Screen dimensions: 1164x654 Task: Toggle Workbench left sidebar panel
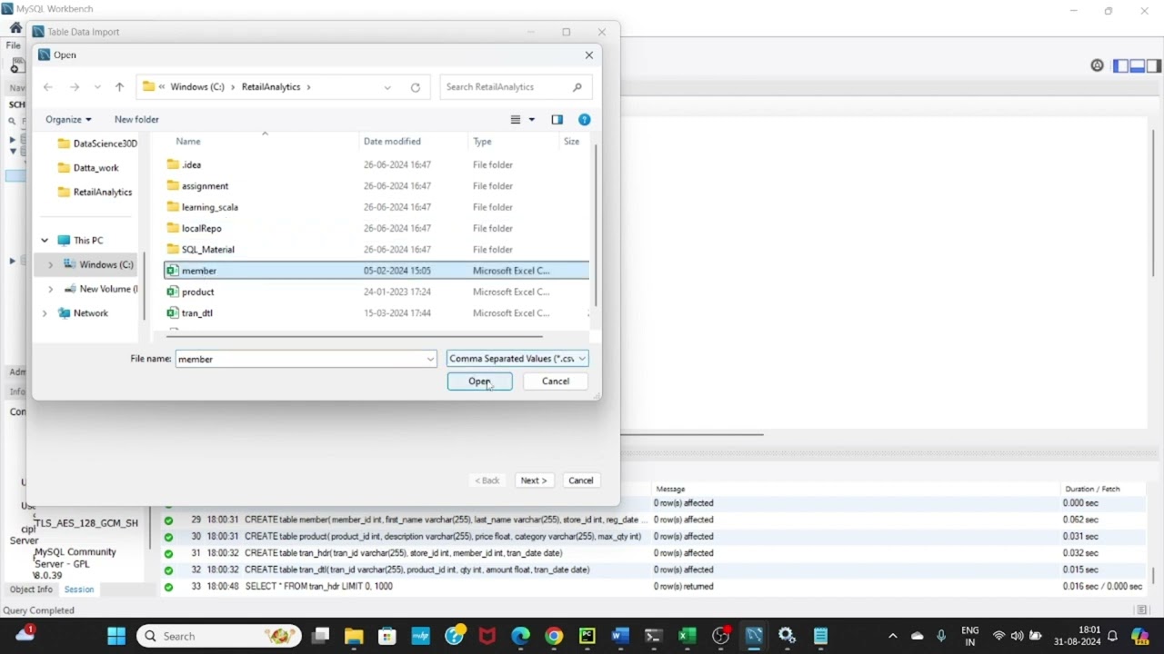coord(1121,65)
